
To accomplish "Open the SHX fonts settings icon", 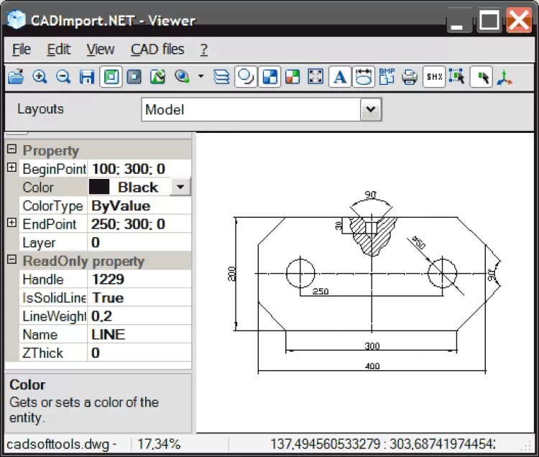I will point(433,77).
